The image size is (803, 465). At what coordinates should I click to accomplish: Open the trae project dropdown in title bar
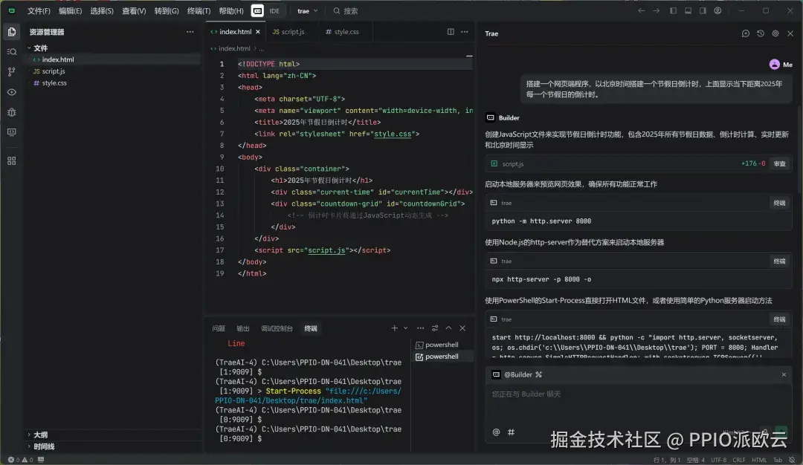307,10
